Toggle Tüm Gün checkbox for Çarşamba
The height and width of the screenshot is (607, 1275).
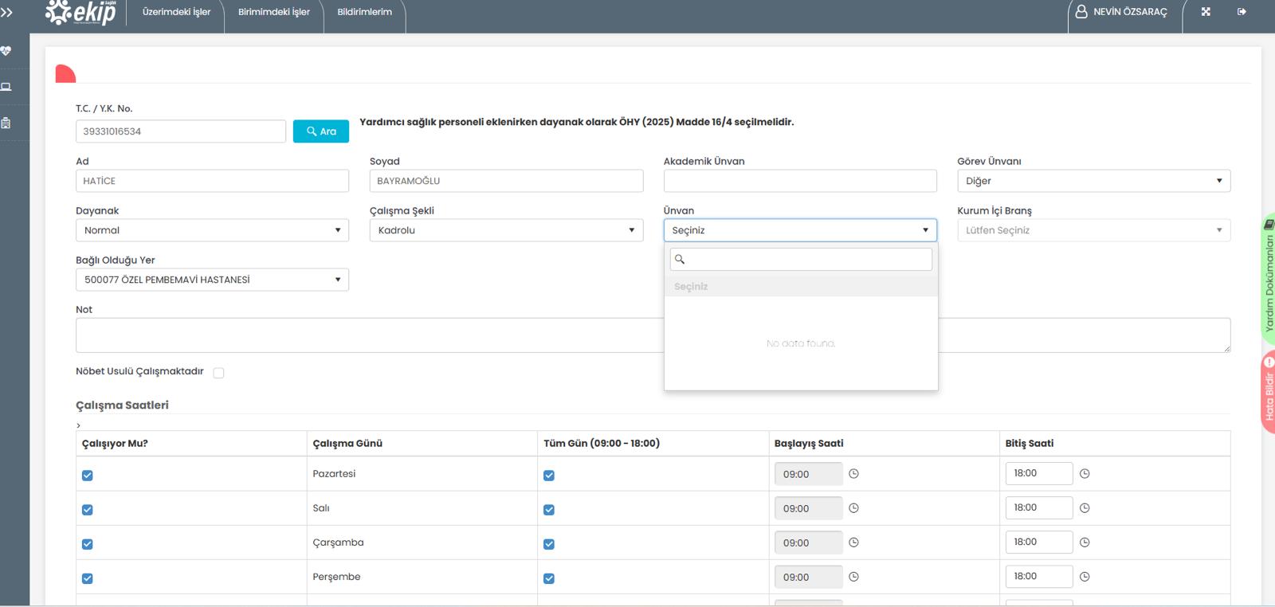549,544
